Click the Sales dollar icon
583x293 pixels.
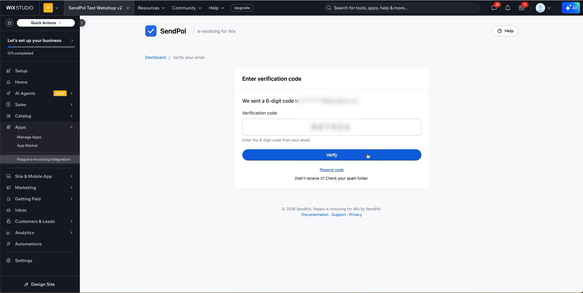[8, 105]
